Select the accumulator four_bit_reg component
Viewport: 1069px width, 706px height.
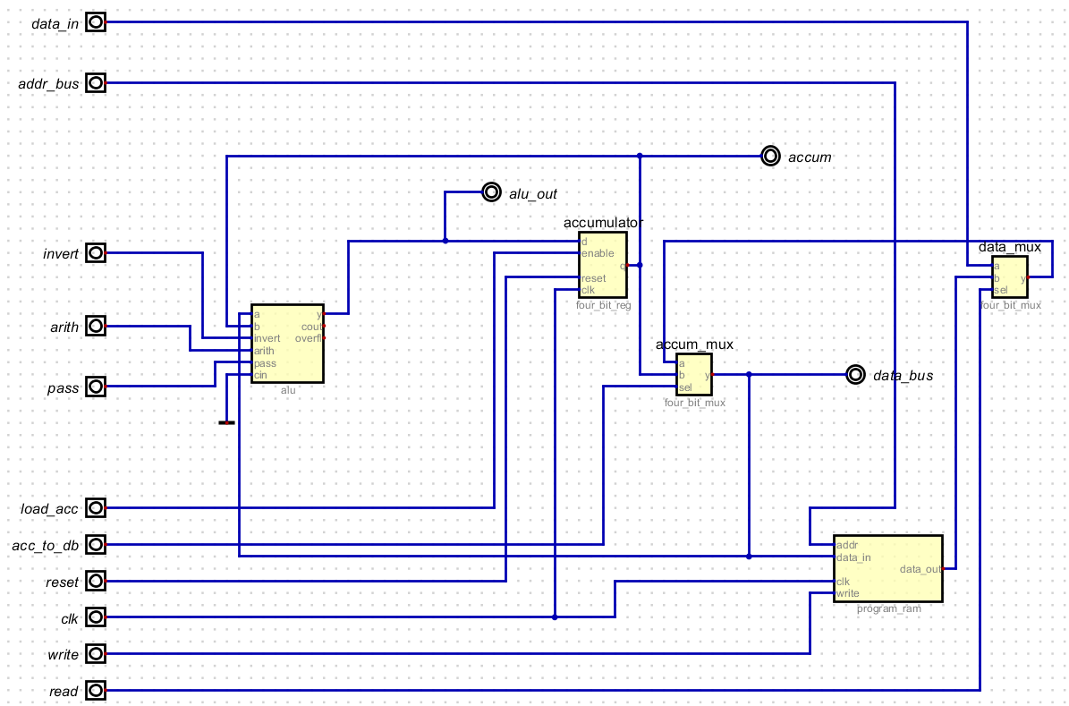coord(600,264)
